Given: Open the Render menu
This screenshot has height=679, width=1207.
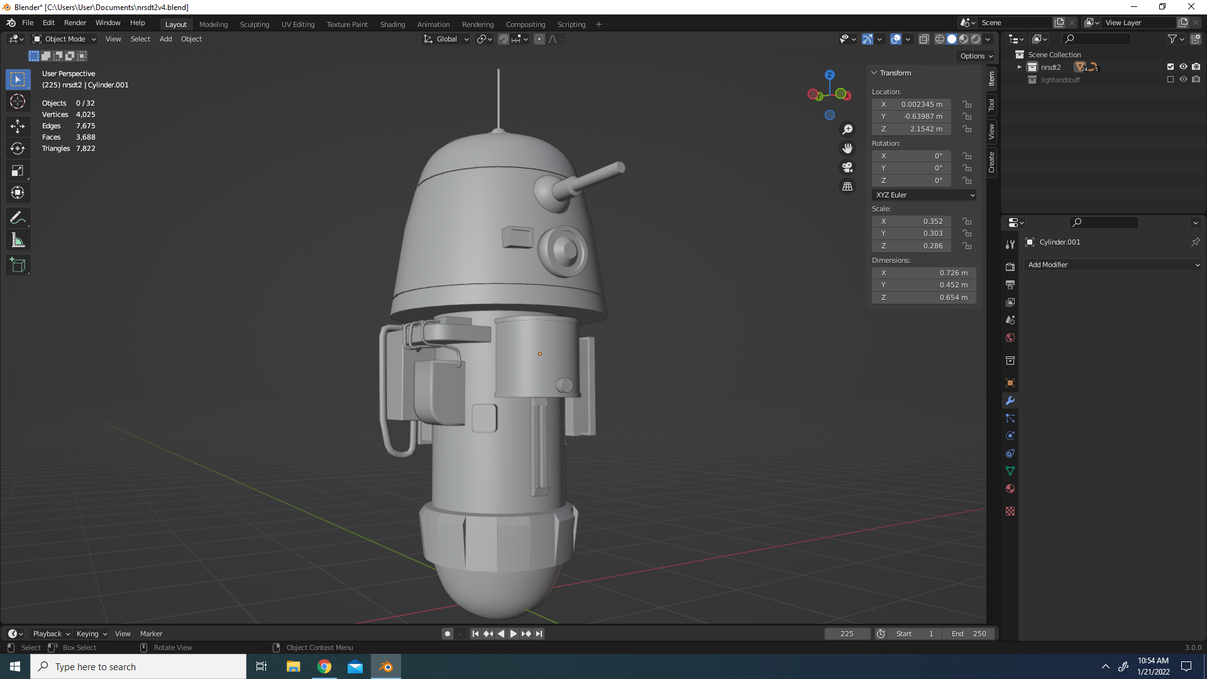Looking at the screenshot, I should (75, 23).
